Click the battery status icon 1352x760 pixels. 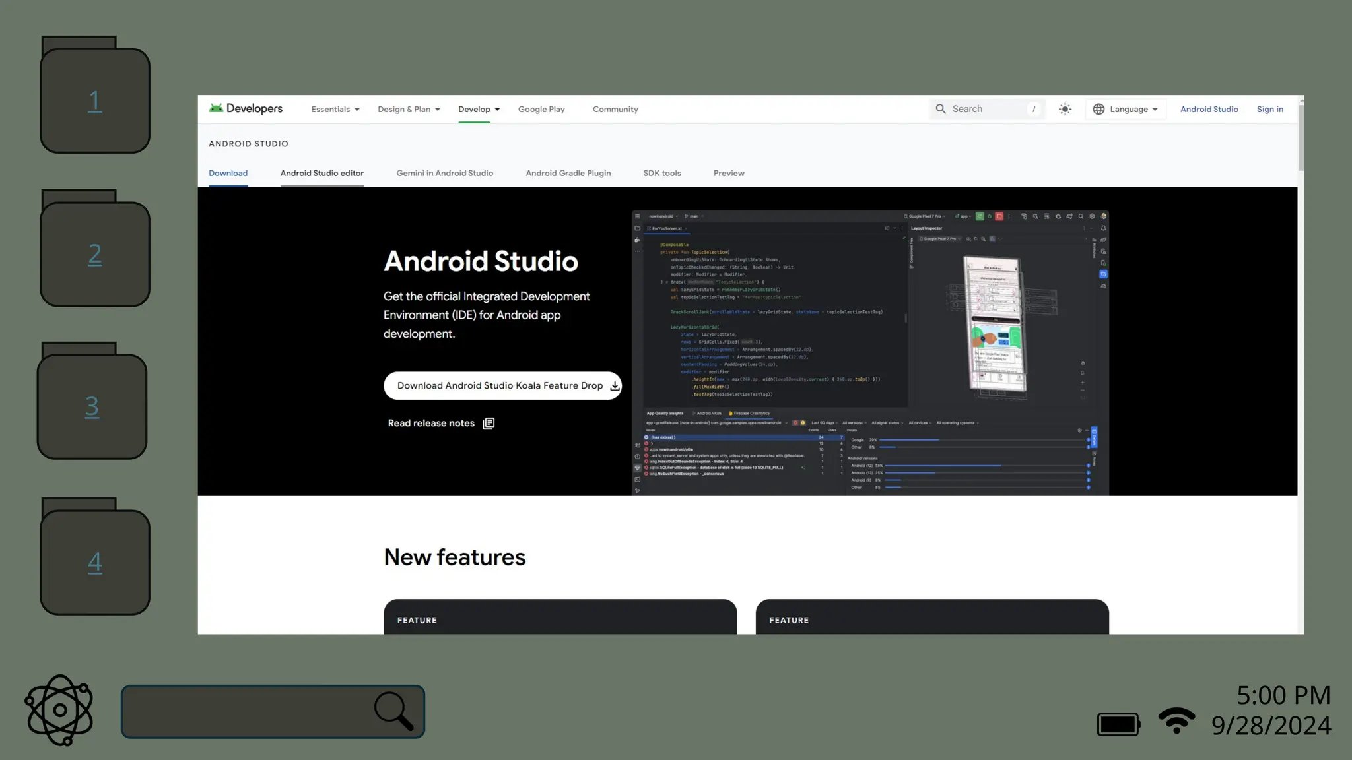coord(1118,724)
